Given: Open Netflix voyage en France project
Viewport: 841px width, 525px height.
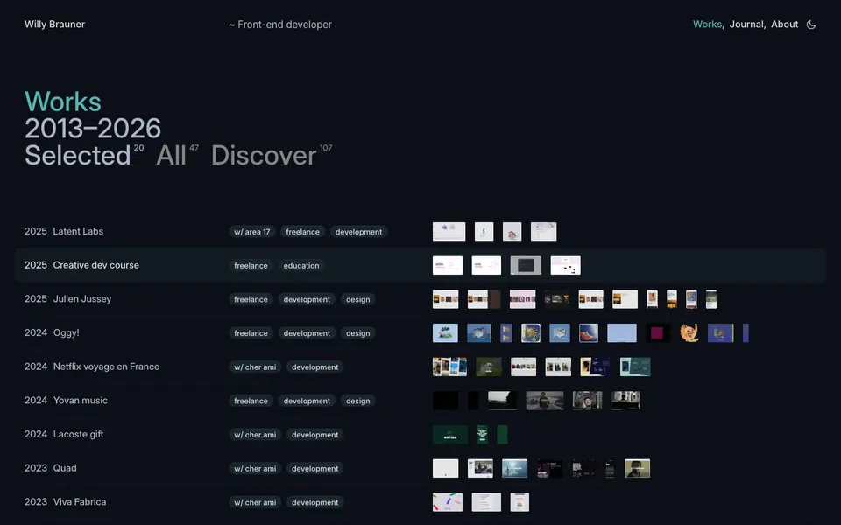Looking at the screenshot, I should [x=106, y=367].
